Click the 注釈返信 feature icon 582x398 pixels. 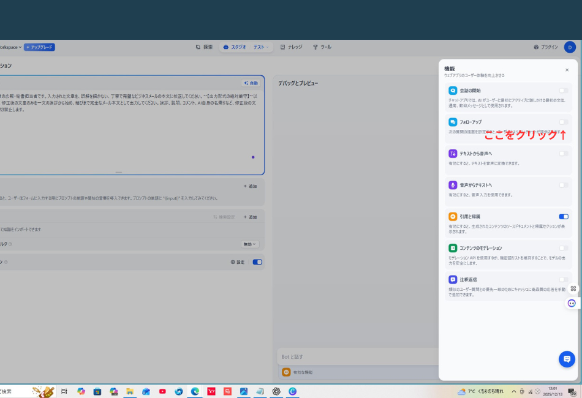click(x=453, y=279)
